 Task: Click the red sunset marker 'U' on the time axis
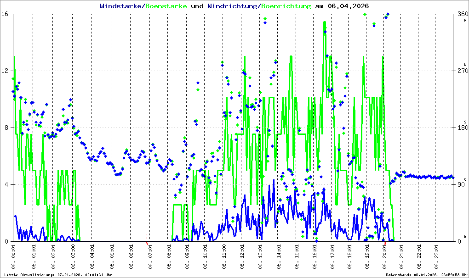click(385, 244)
